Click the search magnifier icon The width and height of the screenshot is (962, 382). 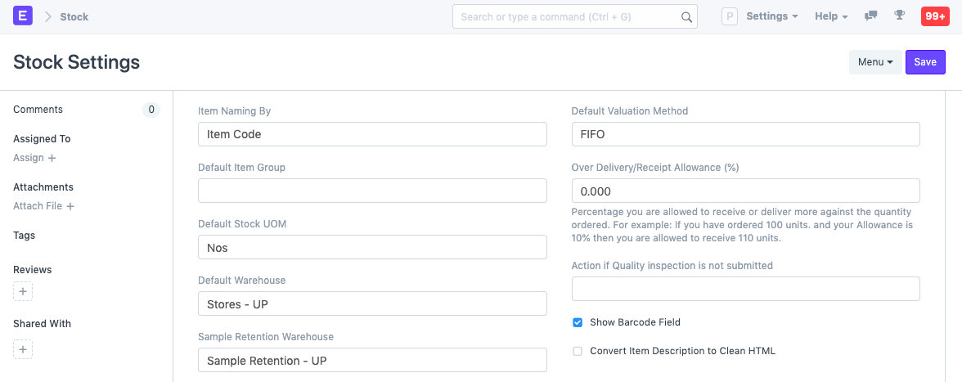[x=686, y=17]
